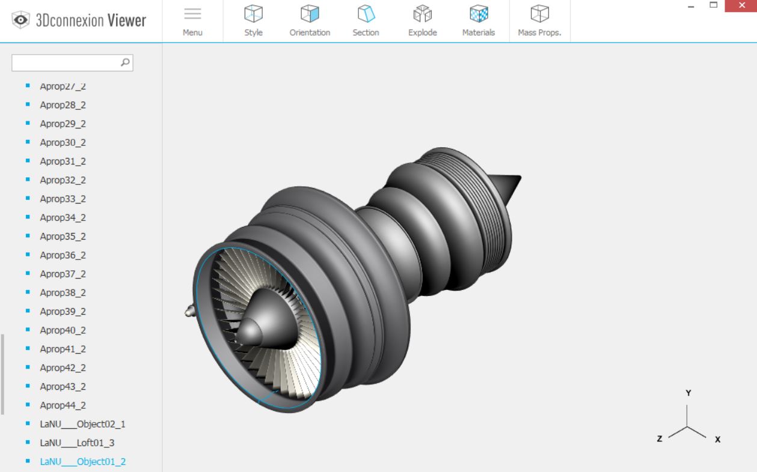
Task: Select Aprop34_2 in the parts list
Action: click(x=63, y=217)
